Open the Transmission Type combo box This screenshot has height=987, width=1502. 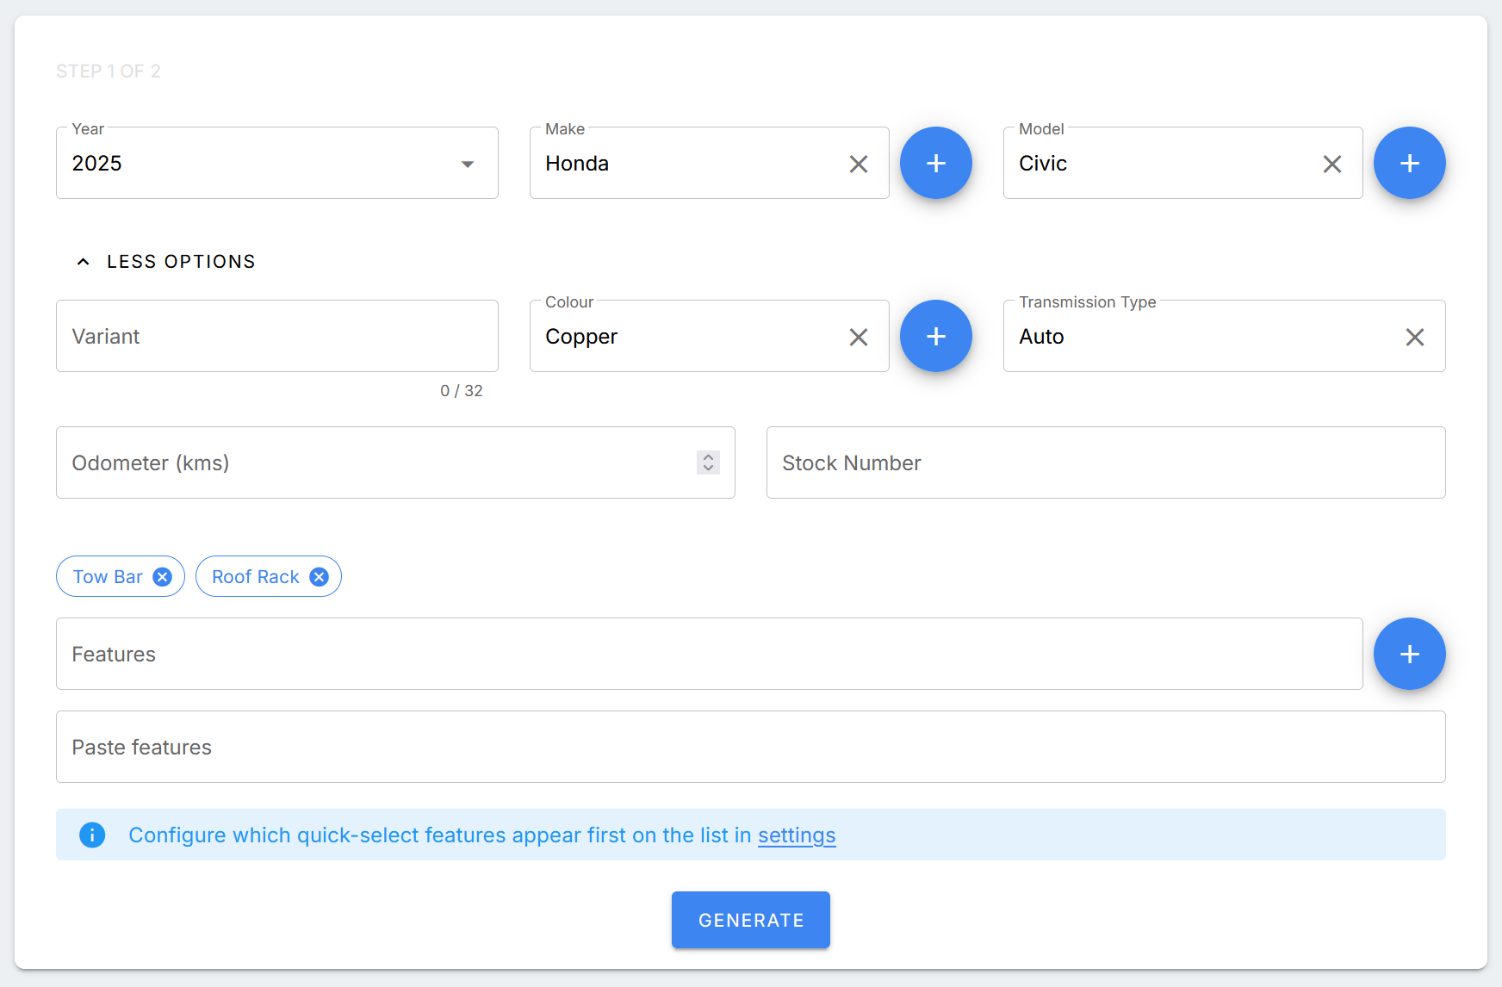pos(1206,337)
